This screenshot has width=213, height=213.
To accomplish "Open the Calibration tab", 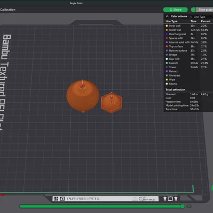I will [8, 10].
